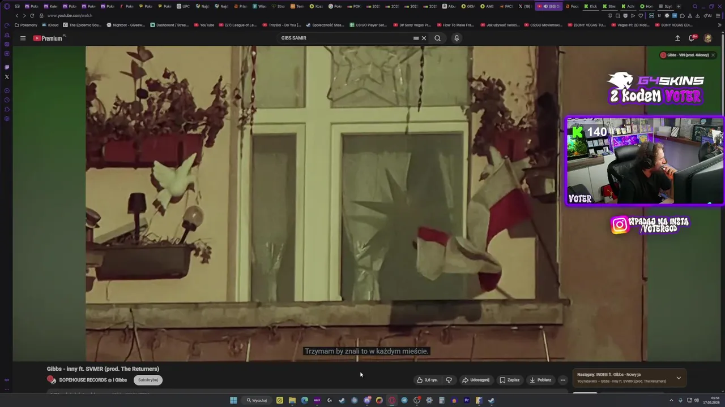The image size is (725, 407).
Task: Open the YouTube create/upload icon
Action: click(x=677, y=38)
